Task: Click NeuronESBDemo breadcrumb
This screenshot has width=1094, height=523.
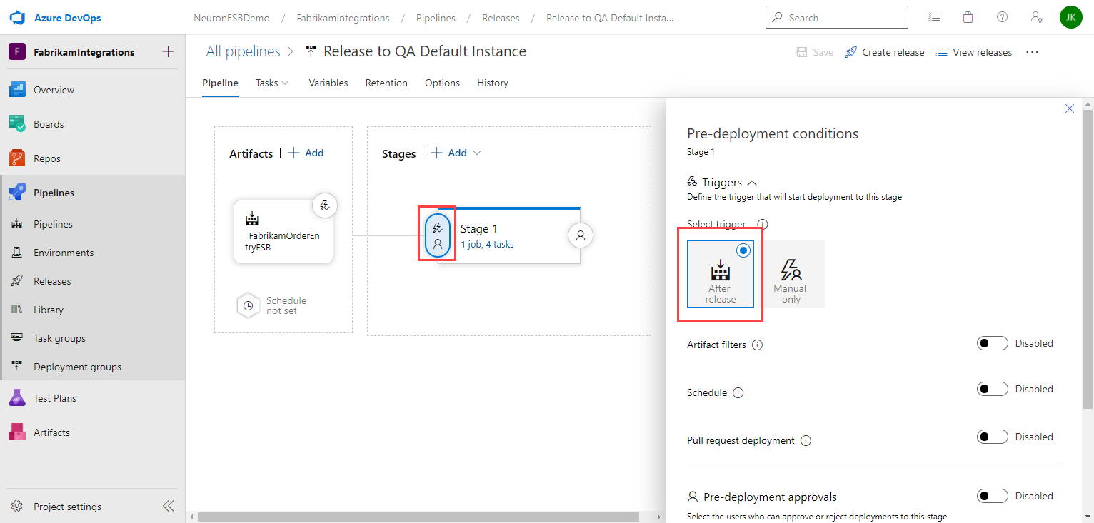Action: coord(231,18)
